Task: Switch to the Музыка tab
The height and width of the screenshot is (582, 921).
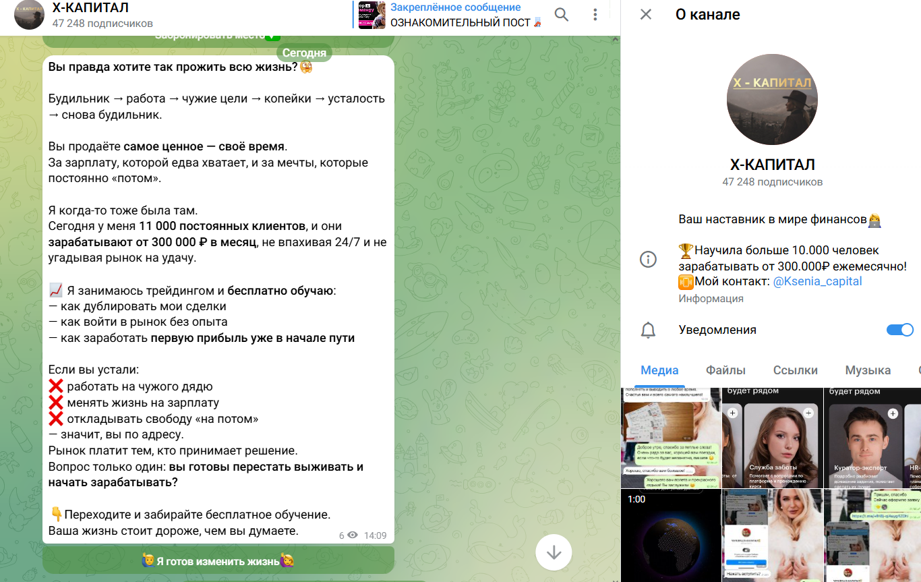Action: [868, 370]
